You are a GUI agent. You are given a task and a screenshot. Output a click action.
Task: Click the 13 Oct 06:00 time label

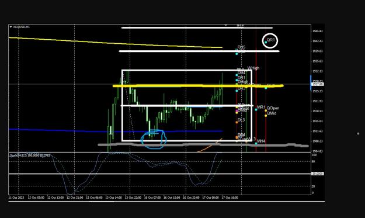point(94,198)
